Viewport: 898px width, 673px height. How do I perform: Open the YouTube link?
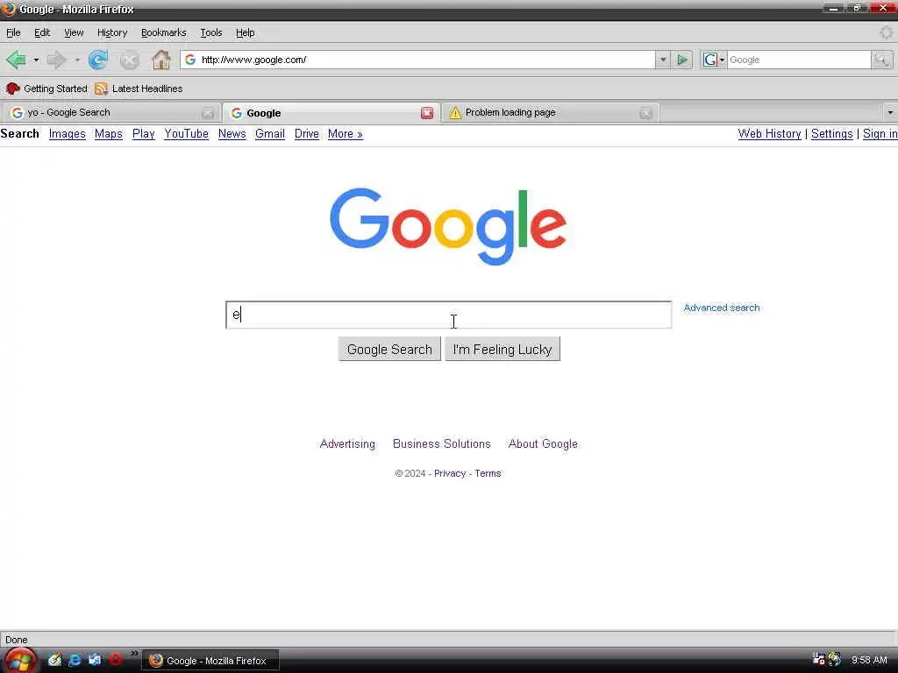click(x=186, y=134)
